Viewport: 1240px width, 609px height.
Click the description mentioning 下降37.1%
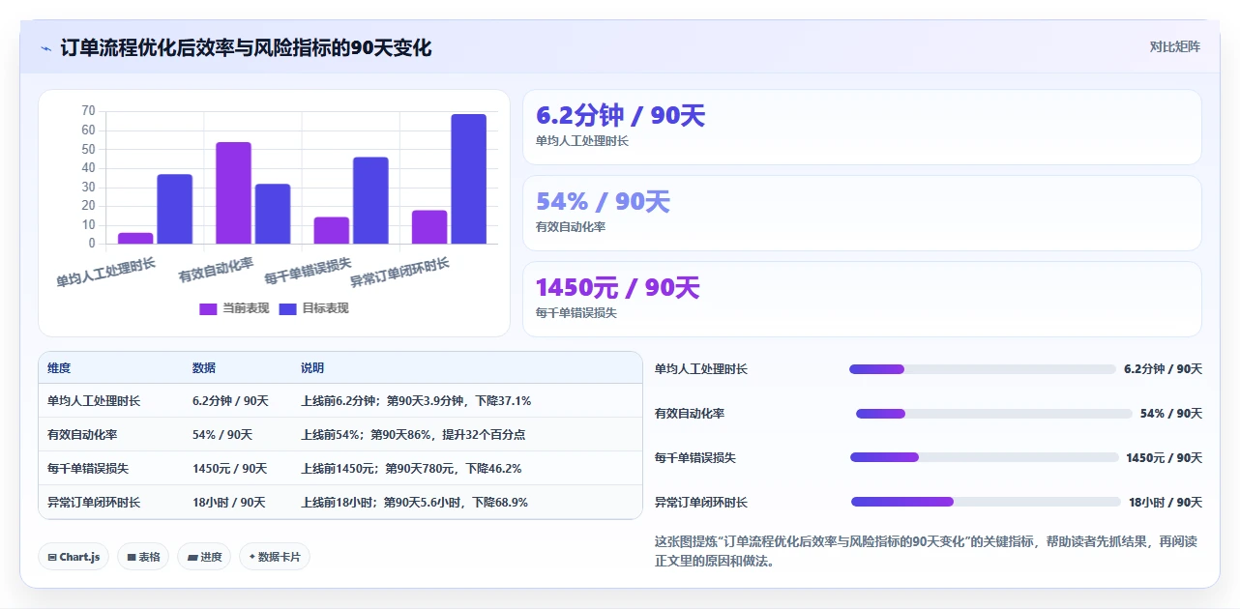click(416, 400)
